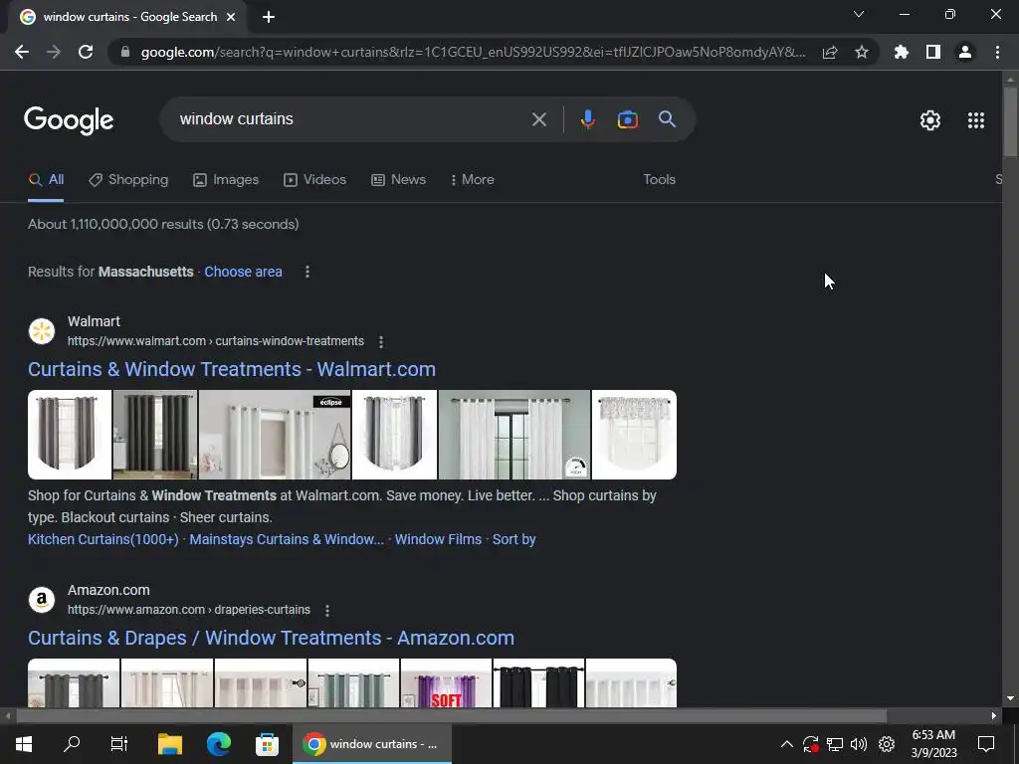Image resolution: width=1019 pixels, height=764 pixels.
Task: Open Amazon's black curtain thumbnail
Action: [538, 682]
